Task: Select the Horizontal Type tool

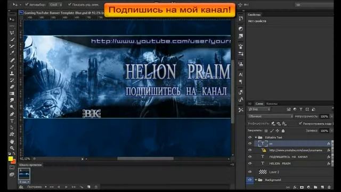Action: [x=12, y=121]
